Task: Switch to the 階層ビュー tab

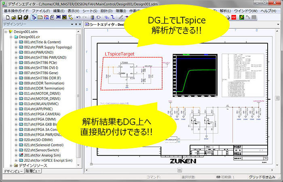Action: click(33, 171)
